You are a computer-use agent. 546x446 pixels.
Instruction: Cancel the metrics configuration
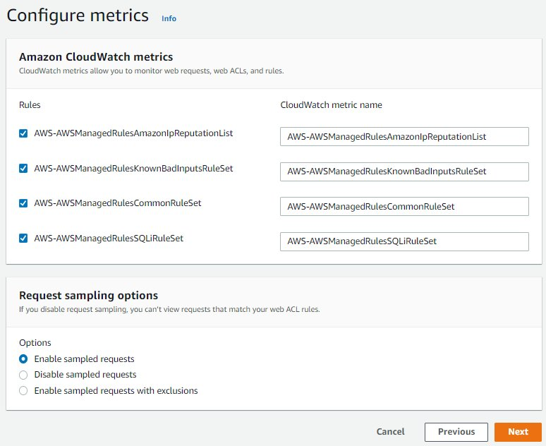pos(390,432)
